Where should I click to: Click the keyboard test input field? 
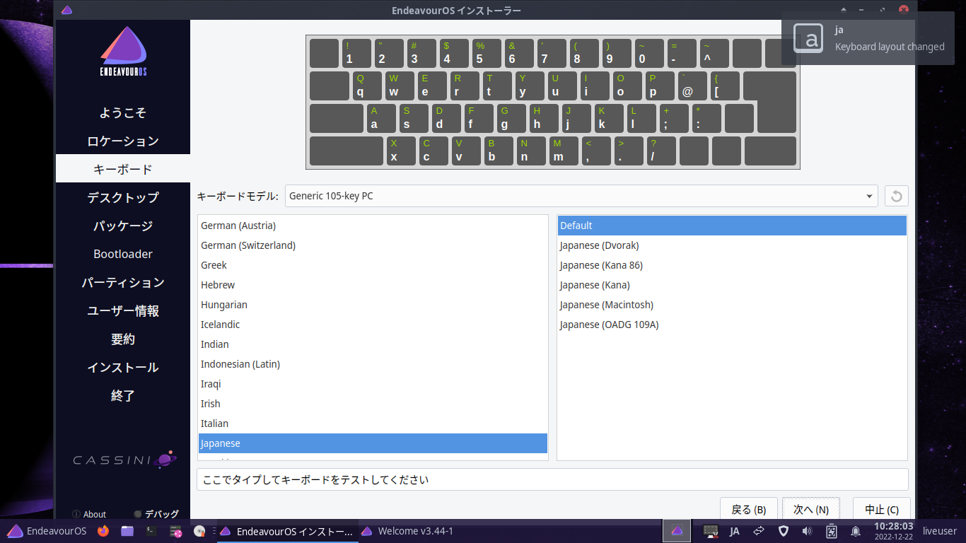[x=552, y=479]
